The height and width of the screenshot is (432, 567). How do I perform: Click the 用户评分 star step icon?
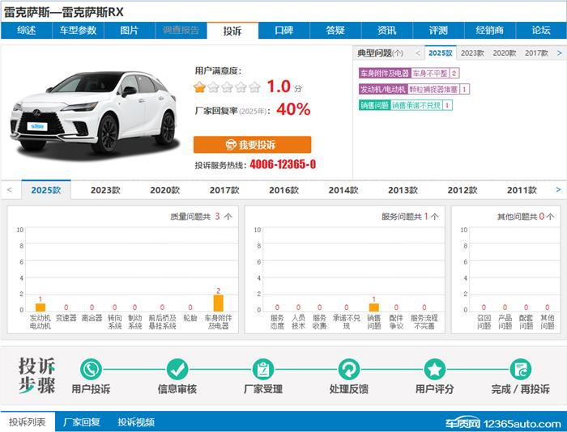pos(435,369)
